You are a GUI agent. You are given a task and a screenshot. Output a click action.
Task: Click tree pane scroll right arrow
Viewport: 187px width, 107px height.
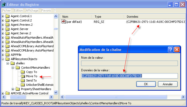51,97
